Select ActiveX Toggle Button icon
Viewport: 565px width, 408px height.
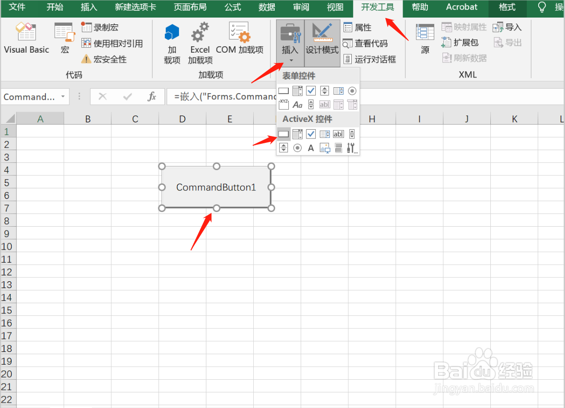338,148
